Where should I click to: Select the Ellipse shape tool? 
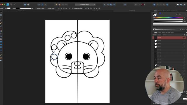coord(1,44)
